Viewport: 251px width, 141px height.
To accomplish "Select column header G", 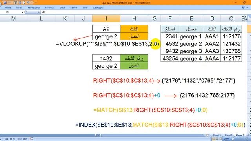I will pyautogui.click(x=155, y=18).
